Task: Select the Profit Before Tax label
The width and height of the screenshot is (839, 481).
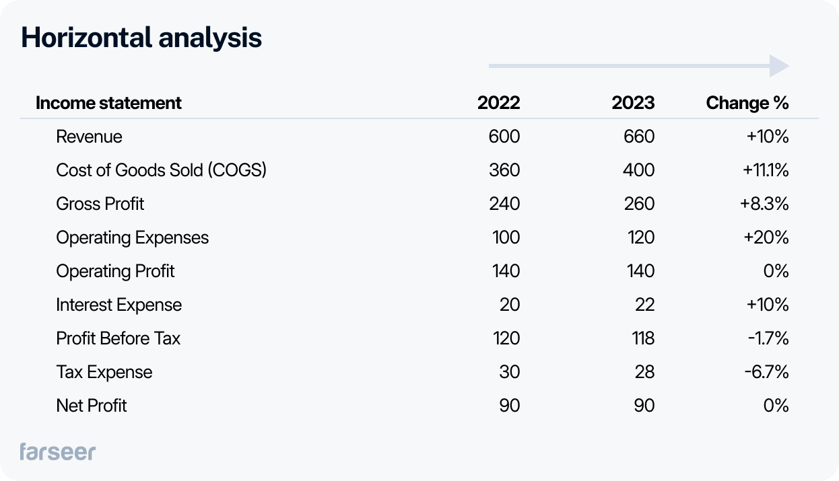Action: pos(118,338)
